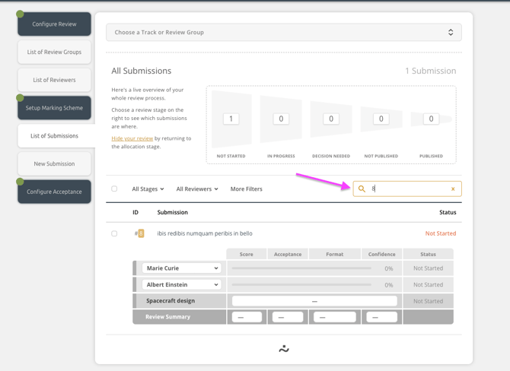Viewport: 510px width, 371px height.
Task: Expand the All Stages filter
Action: coord(148,189)
